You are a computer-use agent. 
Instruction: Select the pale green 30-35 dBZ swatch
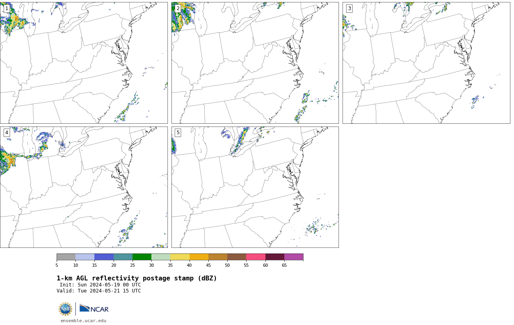coord(161,257)
